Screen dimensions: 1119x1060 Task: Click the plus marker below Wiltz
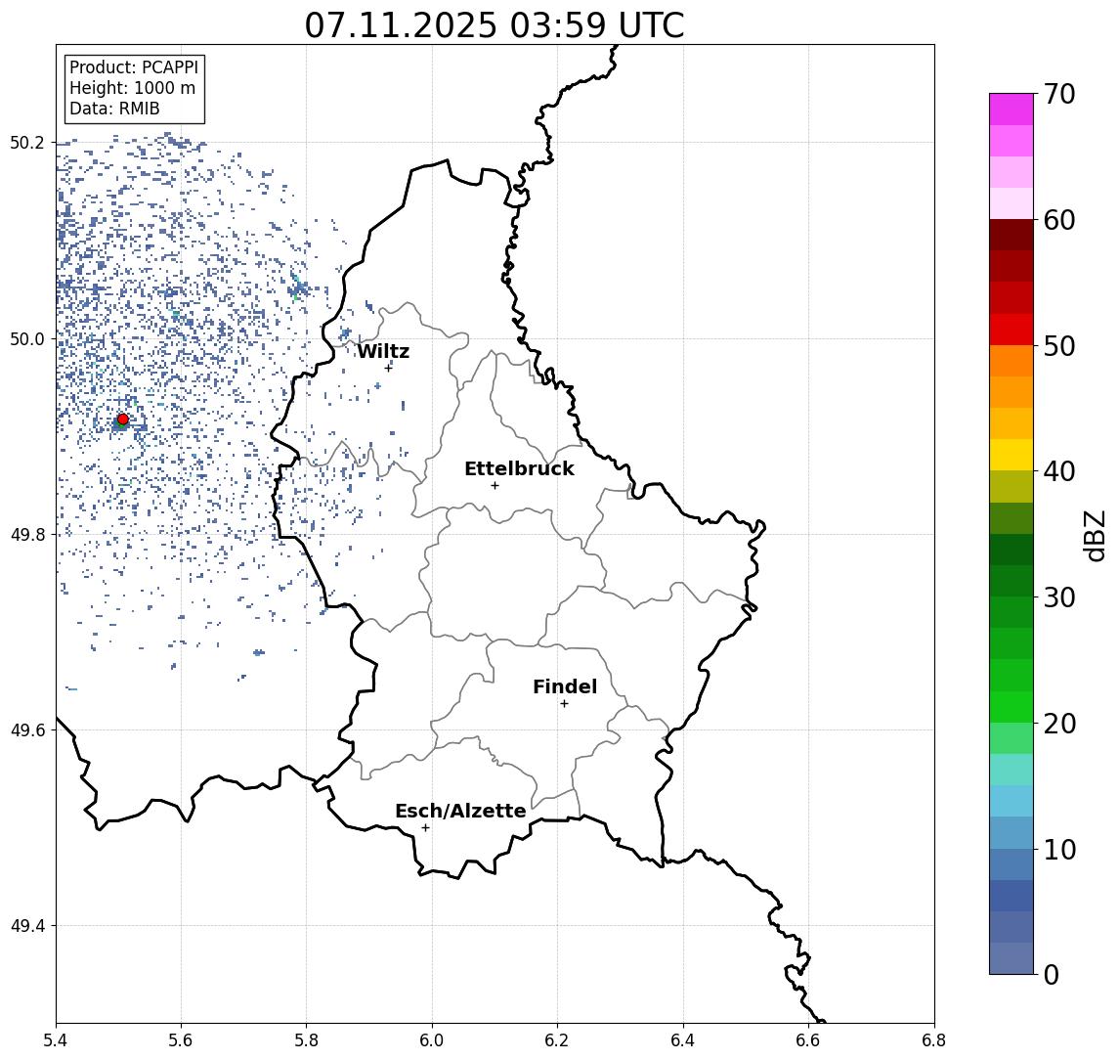pos(388,368)
